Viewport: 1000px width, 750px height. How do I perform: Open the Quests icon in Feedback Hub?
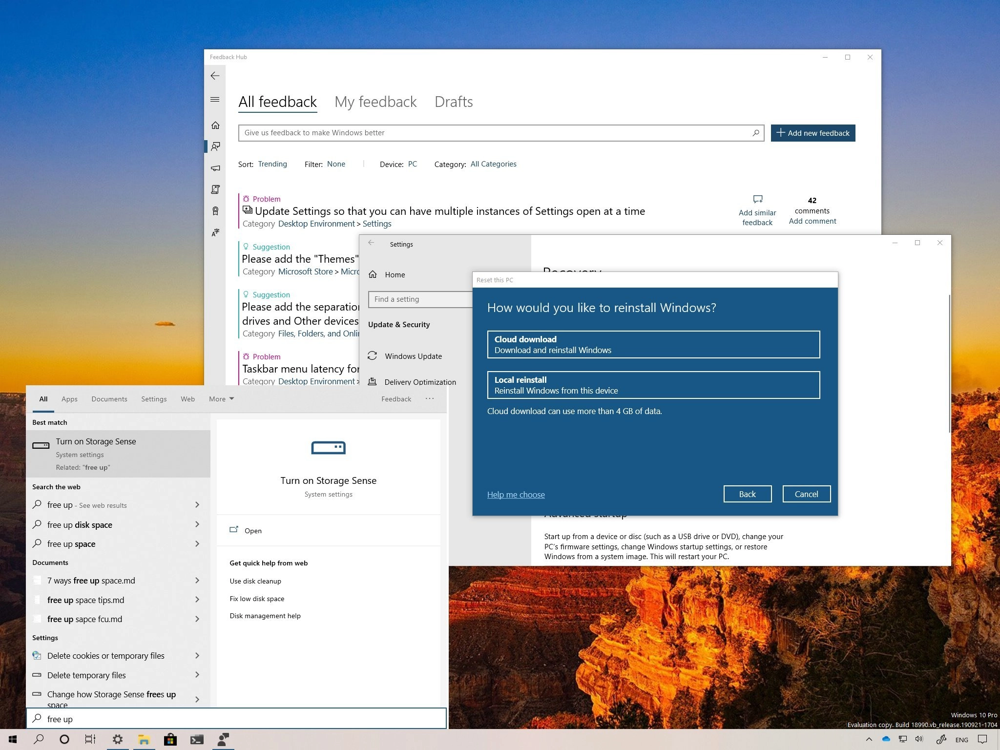[x=215, y=189]
